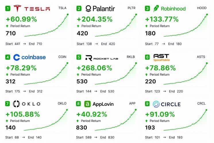The width and height of the screenshot is (214, 143).
Task: Open the Coinbase blue C logo
Action: point(17,57)
